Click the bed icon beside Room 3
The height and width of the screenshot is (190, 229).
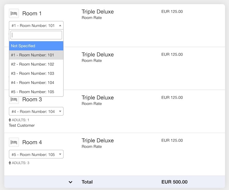[x=14, y=100]
